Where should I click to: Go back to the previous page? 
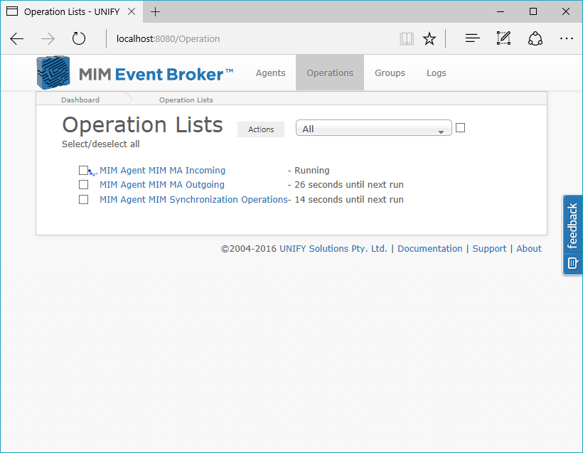[17, 38]
